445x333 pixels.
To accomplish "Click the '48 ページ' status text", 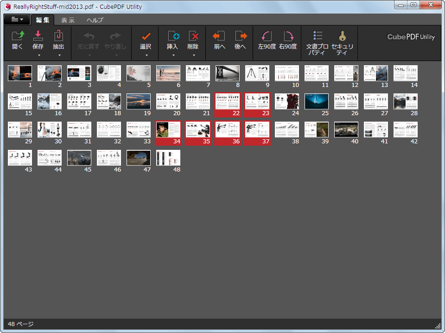I will click(20, 324).
